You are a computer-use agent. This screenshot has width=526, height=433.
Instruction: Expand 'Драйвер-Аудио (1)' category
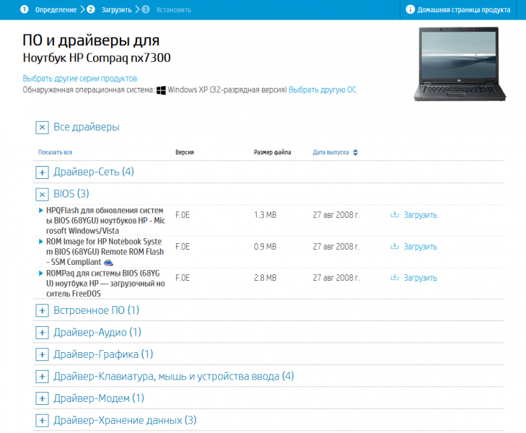click(42, 333)
